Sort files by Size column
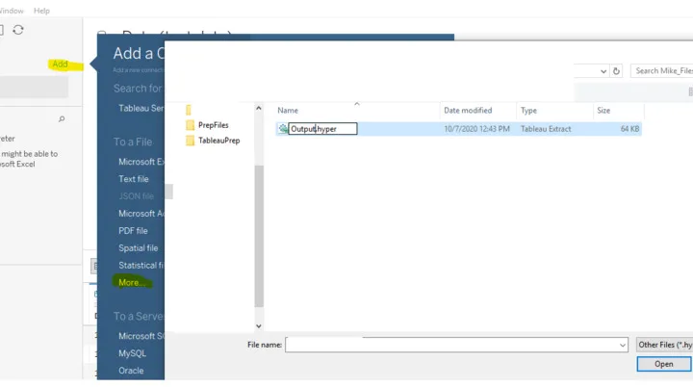Viewport: 693px width, 387px height. [x=603, y=111]
